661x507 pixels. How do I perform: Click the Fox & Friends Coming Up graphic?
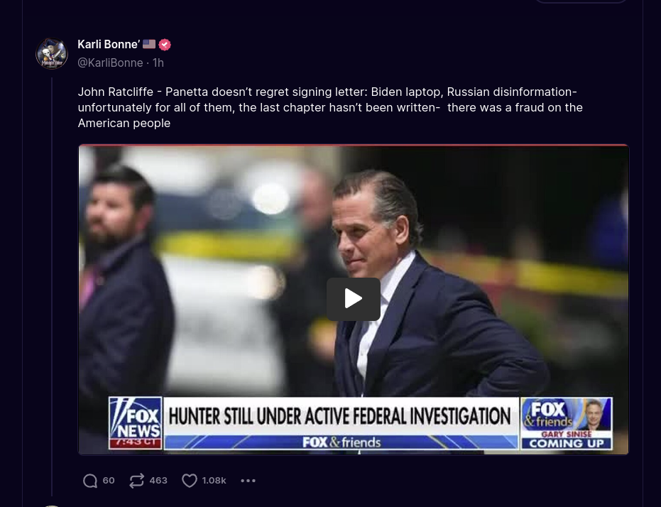click(566, 423)
